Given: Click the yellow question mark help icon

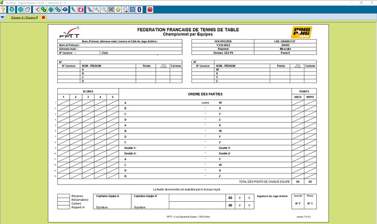Looking at the screenshot, I should (x=3, y=9).
